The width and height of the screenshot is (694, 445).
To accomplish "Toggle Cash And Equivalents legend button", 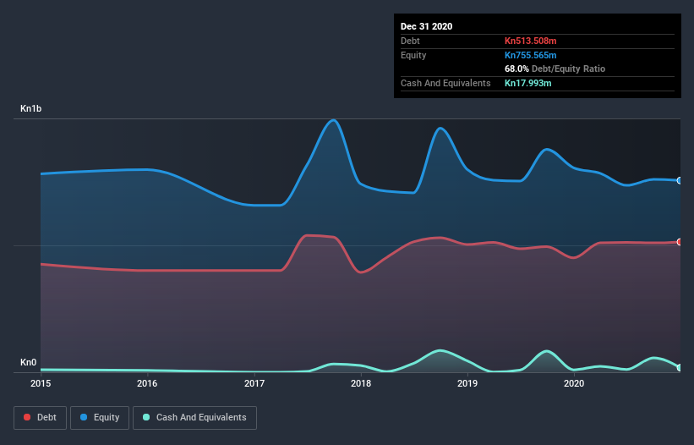I will (x=194, y=418).
